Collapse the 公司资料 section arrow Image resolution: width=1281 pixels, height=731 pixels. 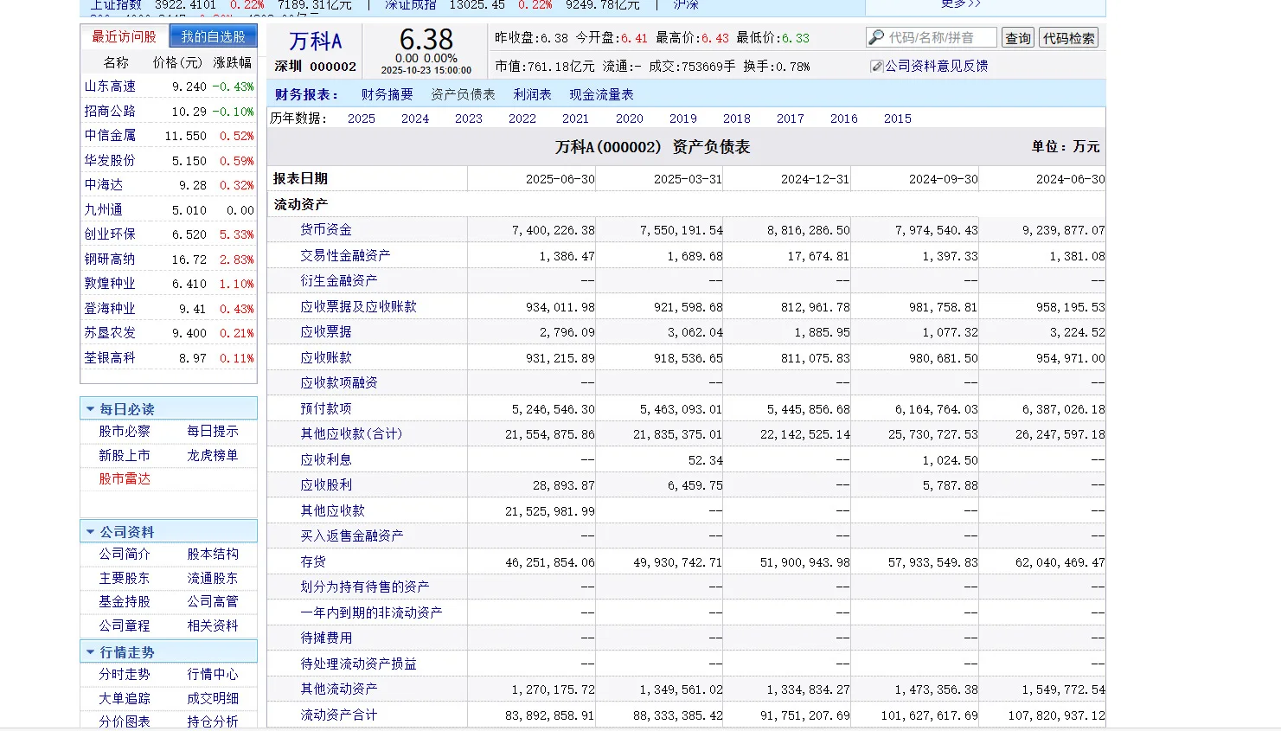[90, 532]
